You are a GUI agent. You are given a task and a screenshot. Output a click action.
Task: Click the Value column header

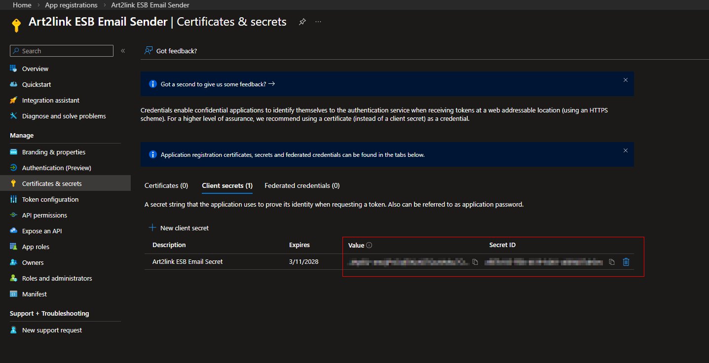[356, 245]
